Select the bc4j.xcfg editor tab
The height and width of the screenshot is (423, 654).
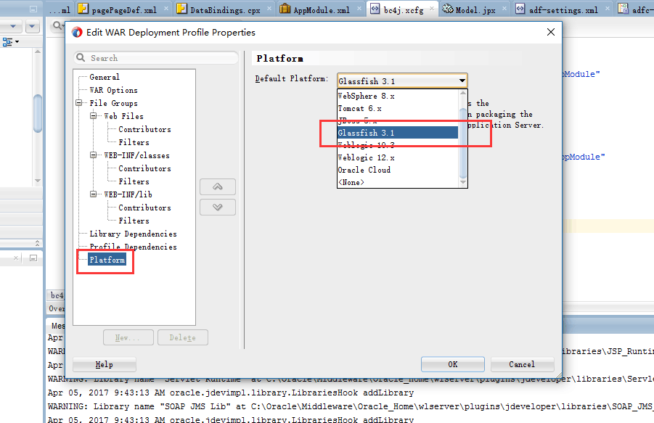click(403, 9)
